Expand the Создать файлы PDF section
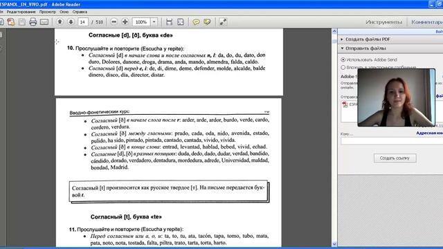The width and height of the screenshot is (443, 249). point(368,39)
